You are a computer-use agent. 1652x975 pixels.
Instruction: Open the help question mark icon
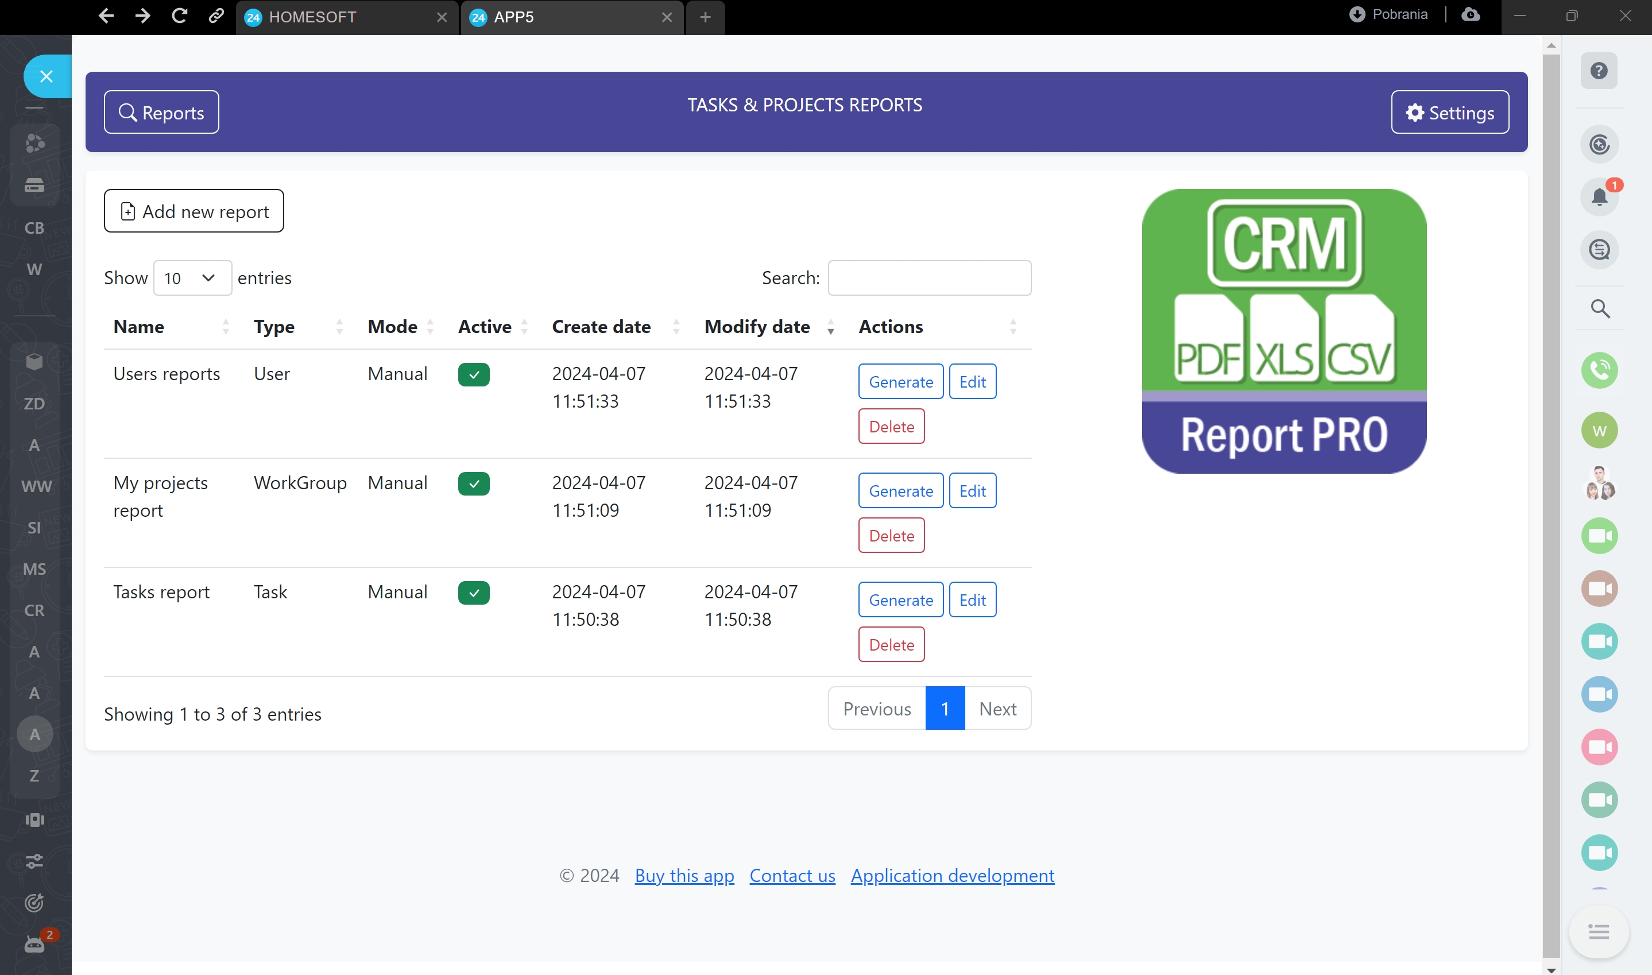click(1599, 70)
